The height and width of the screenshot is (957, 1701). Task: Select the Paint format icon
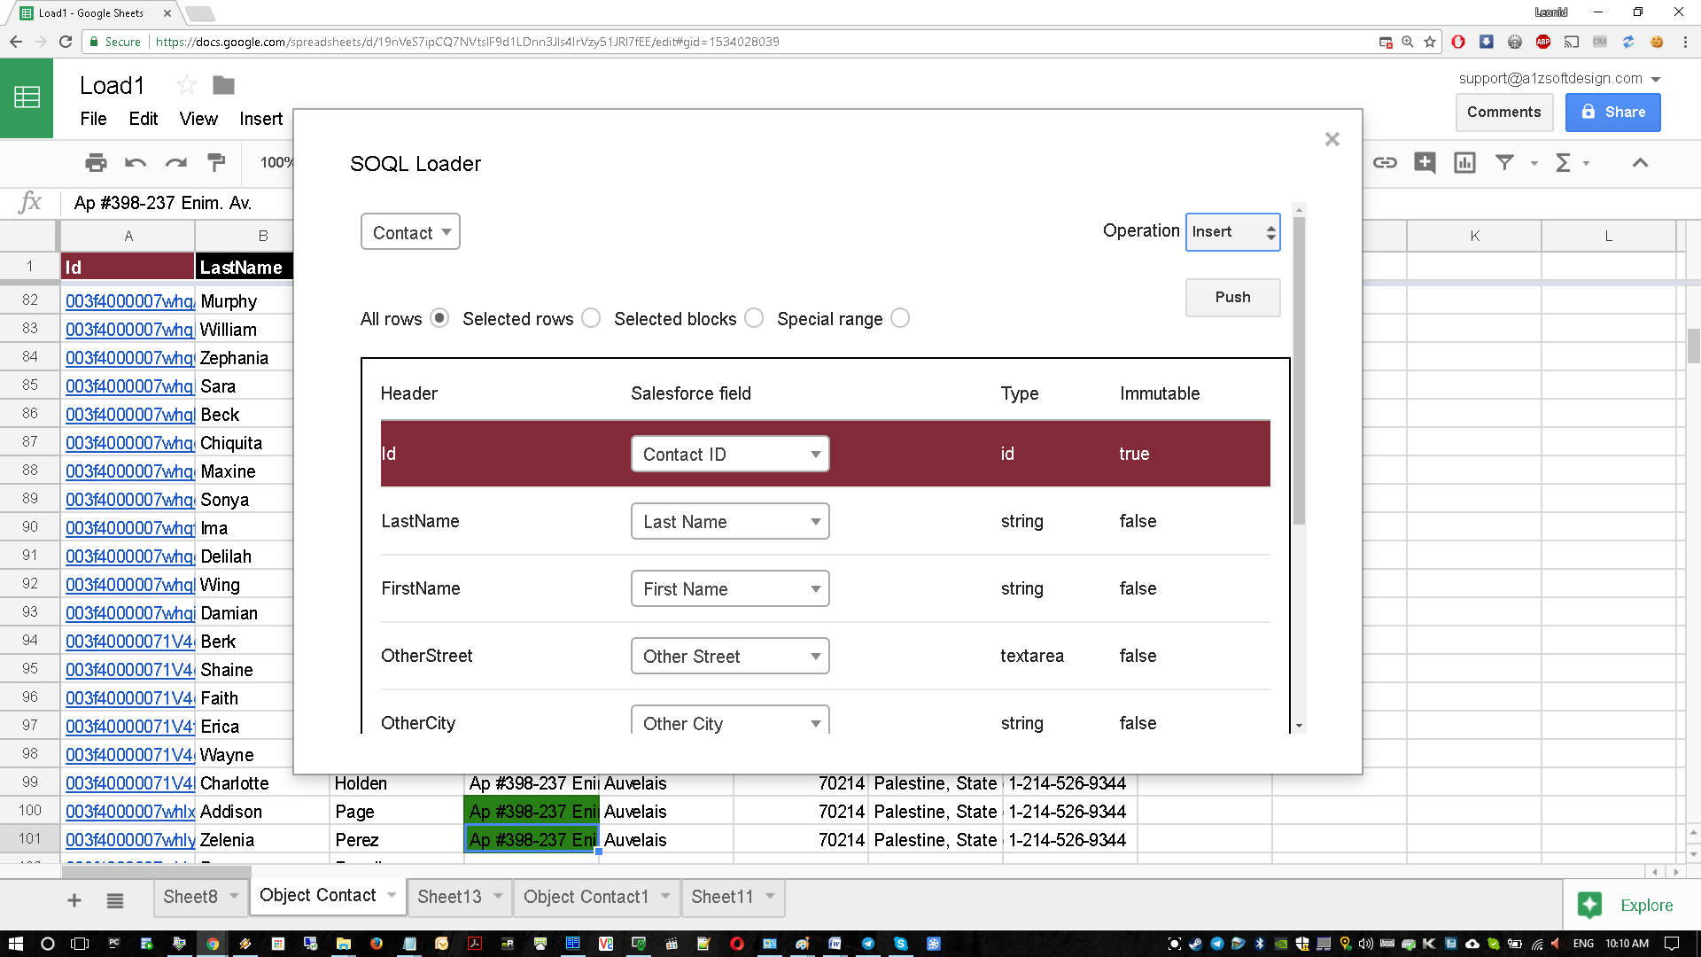pos(215,163)
